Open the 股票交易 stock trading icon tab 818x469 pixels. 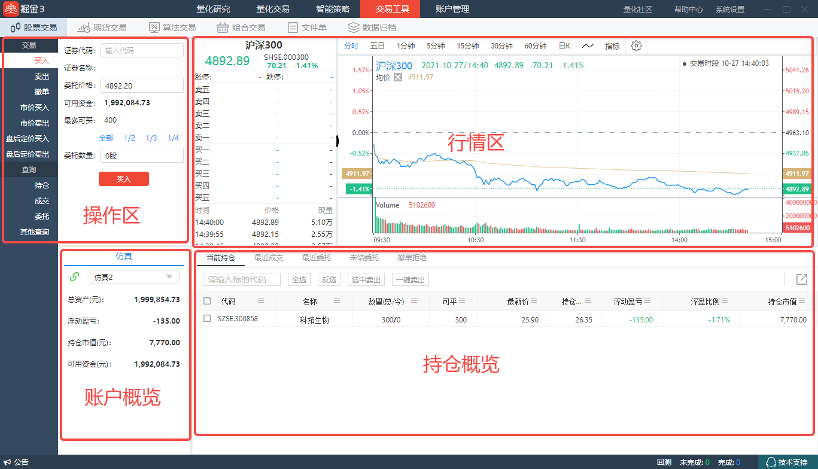click(x=34, y=27)
